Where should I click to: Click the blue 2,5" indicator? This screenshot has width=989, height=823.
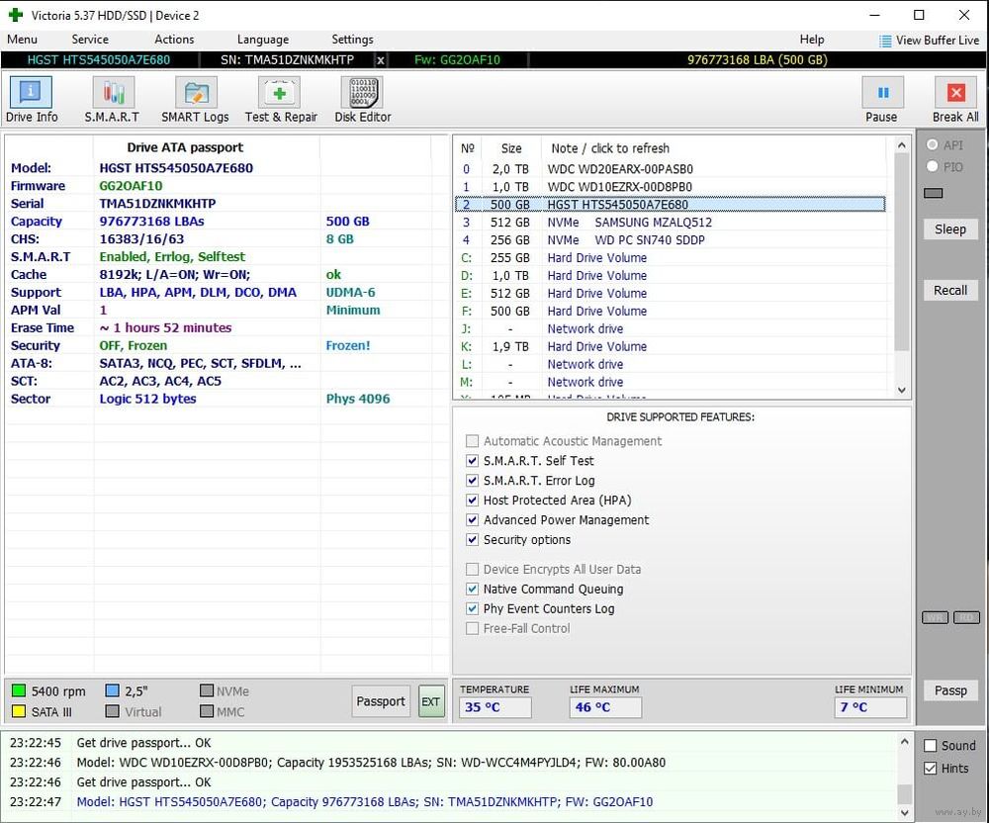pos(113,690)
